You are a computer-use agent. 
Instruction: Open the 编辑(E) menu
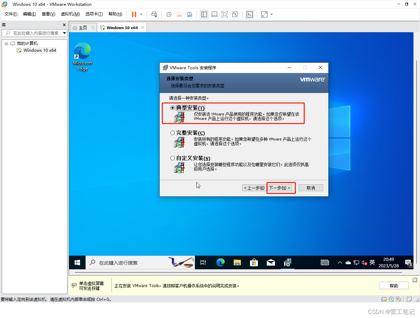29,14
